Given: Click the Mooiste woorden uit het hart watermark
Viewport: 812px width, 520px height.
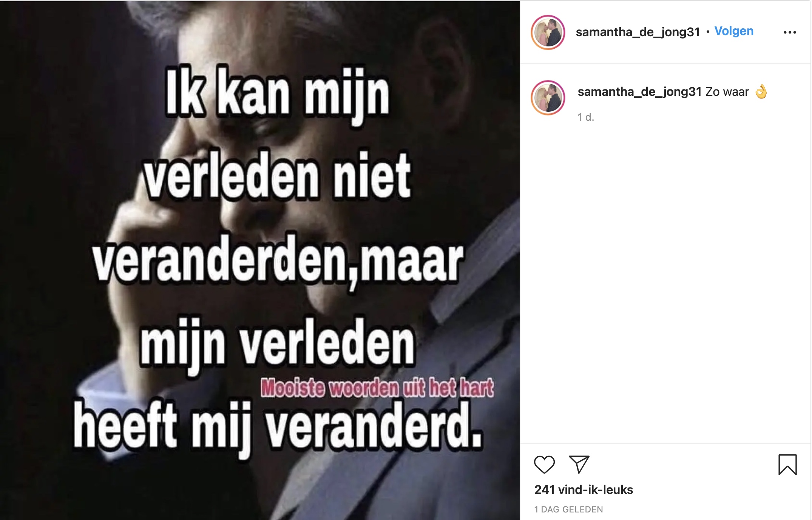Looking at the screenshot, I should tap(377, 388).
